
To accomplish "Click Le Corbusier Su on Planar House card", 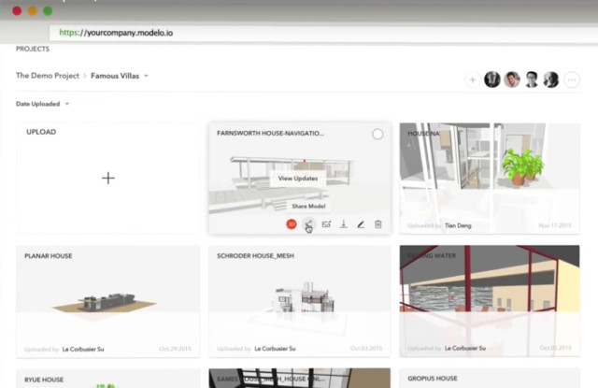I will (x=83, y=349).
